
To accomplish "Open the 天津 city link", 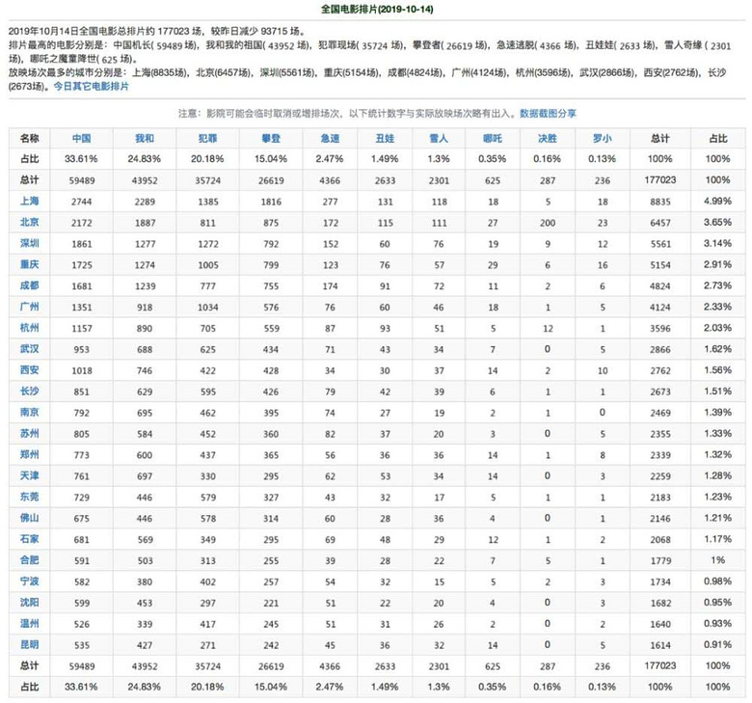I will tap(29, 475).
